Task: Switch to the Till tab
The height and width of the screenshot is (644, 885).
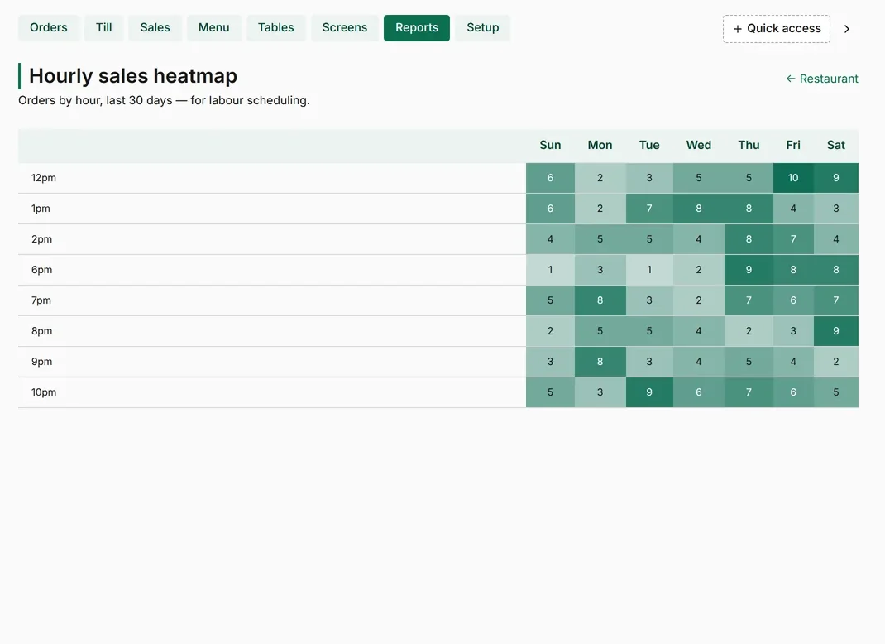Action: tap(104, 27)
